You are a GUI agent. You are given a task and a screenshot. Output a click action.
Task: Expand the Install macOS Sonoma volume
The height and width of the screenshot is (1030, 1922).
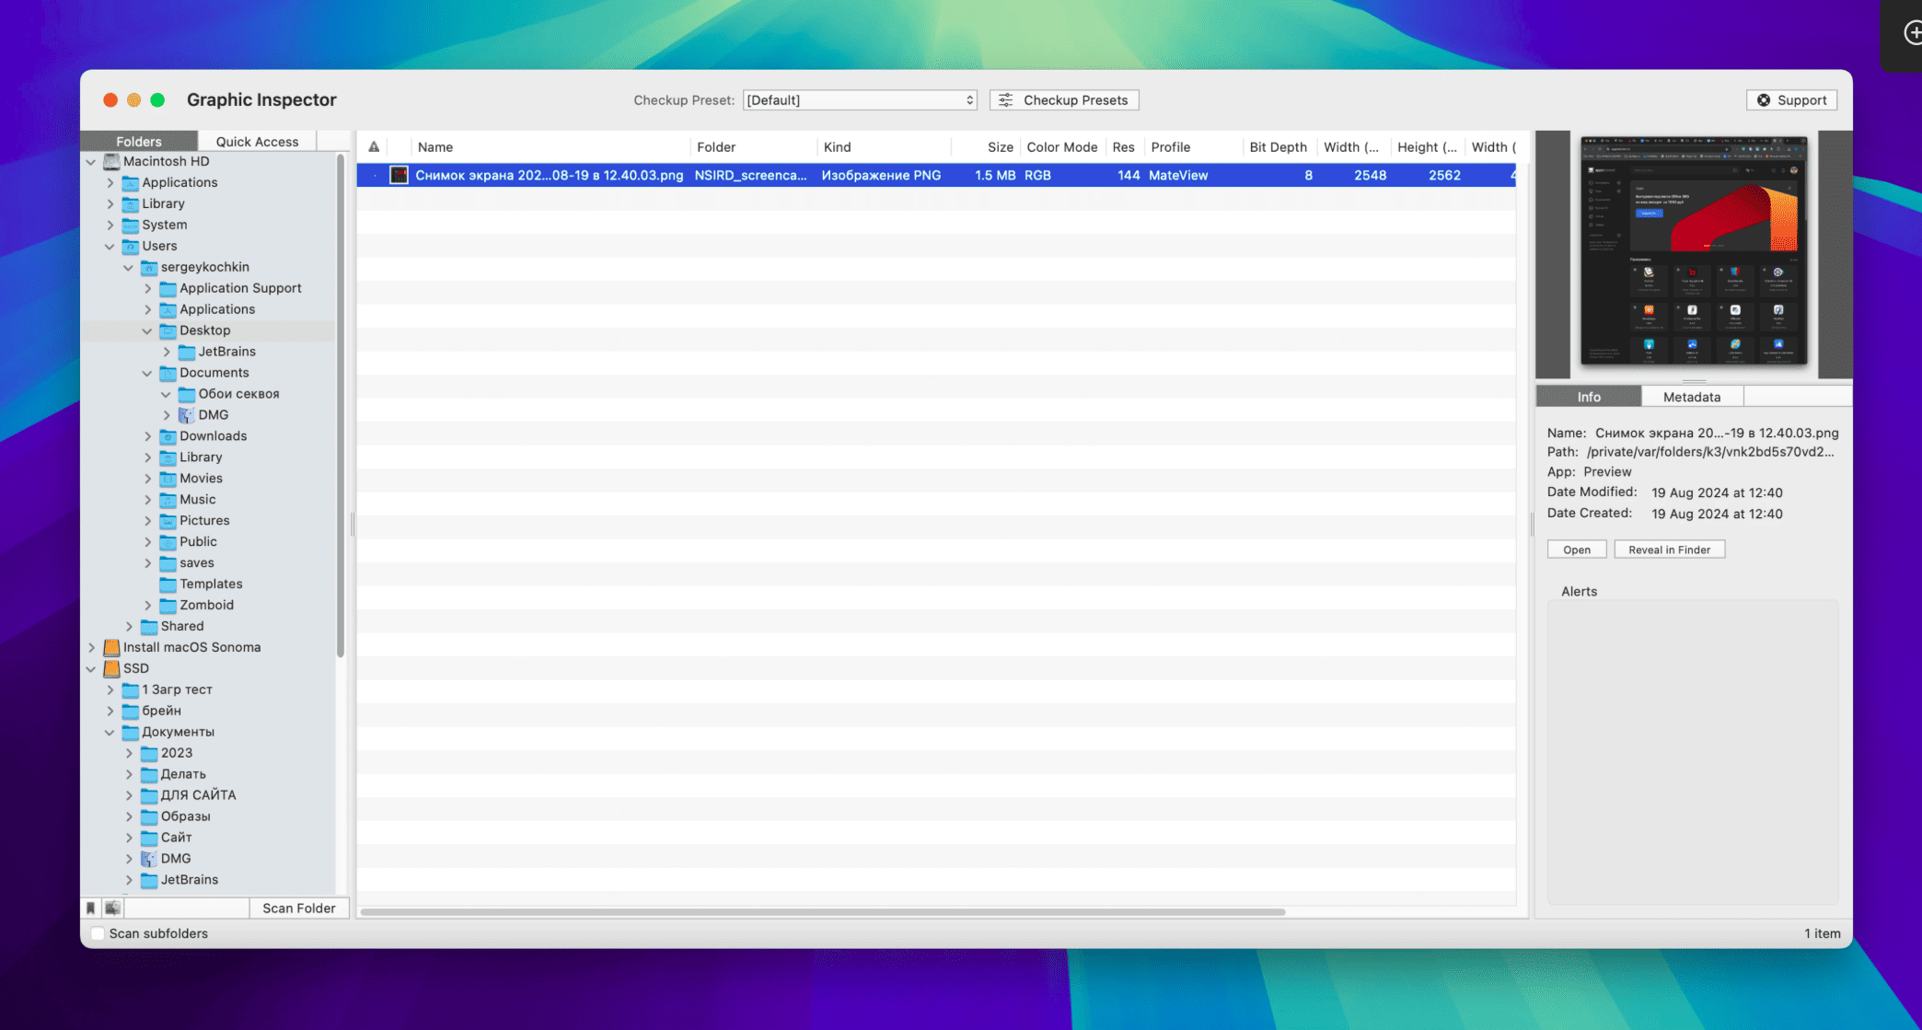[91, 647]
